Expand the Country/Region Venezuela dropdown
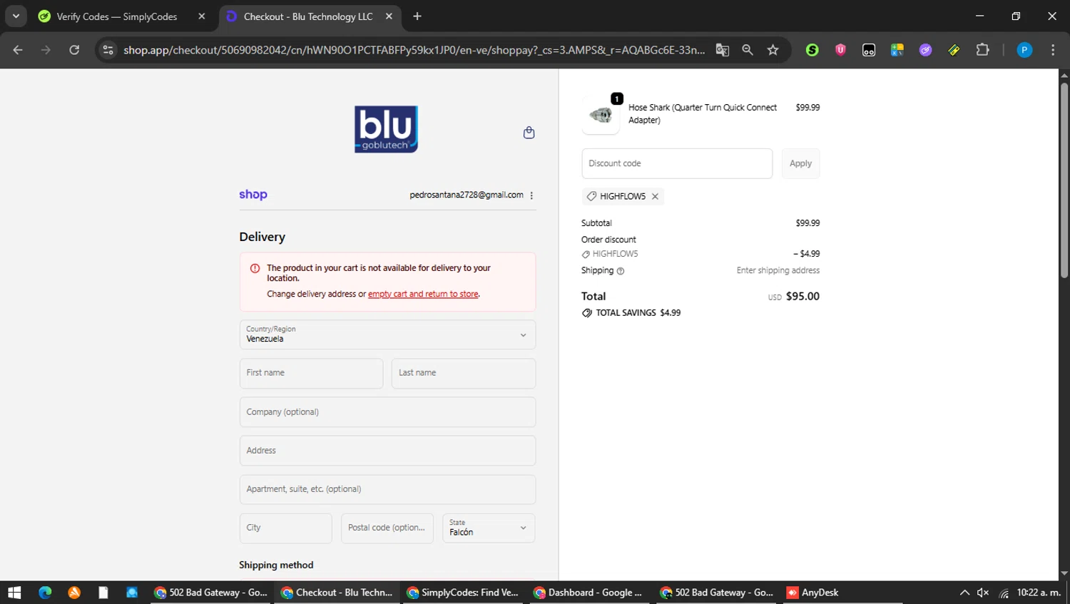This screenshot has width=1070, height=604. tap(387, 334)
